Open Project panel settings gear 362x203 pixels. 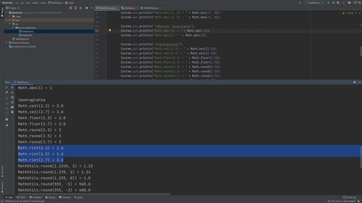point(87,8)
